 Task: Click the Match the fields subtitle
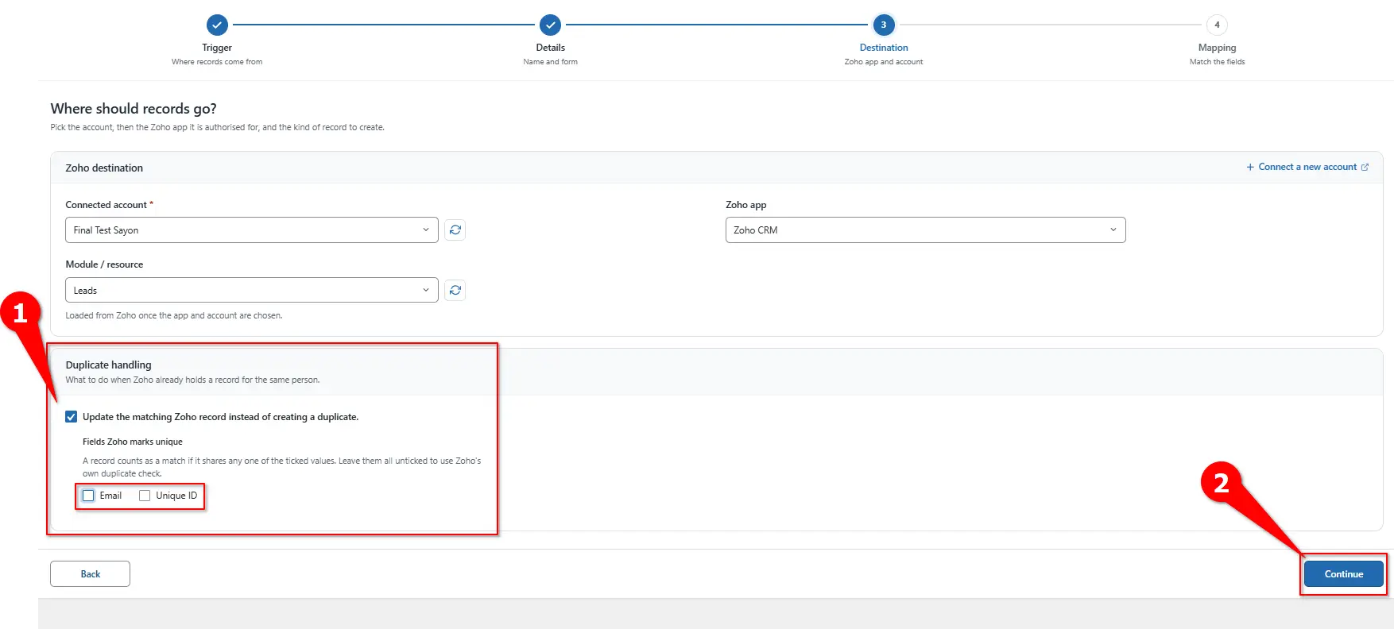1217,62
